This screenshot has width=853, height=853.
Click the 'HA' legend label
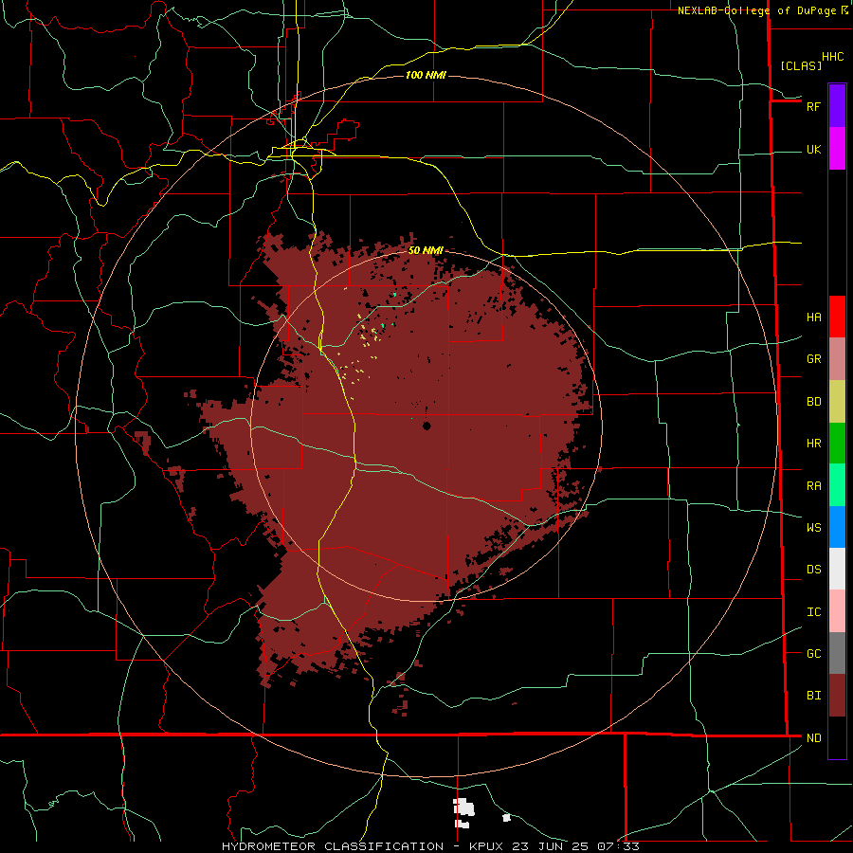pos(813,318)
